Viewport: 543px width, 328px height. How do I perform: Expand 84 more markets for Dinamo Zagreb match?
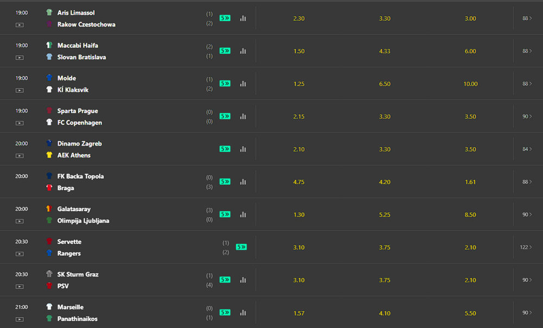527,149
